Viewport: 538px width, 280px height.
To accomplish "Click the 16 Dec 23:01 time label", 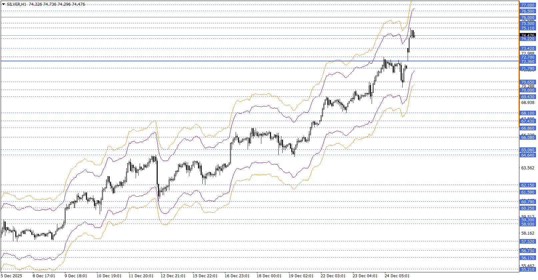I will tap(237, 276).
